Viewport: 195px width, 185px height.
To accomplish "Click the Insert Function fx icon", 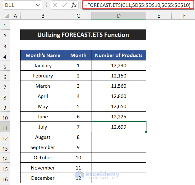I will point(74,5).
